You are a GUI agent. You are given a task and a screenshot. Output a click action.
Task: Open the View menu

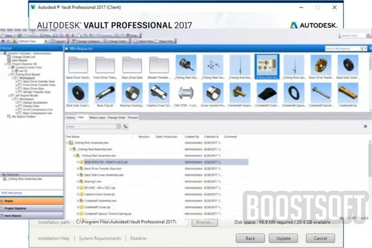[18, 30]
